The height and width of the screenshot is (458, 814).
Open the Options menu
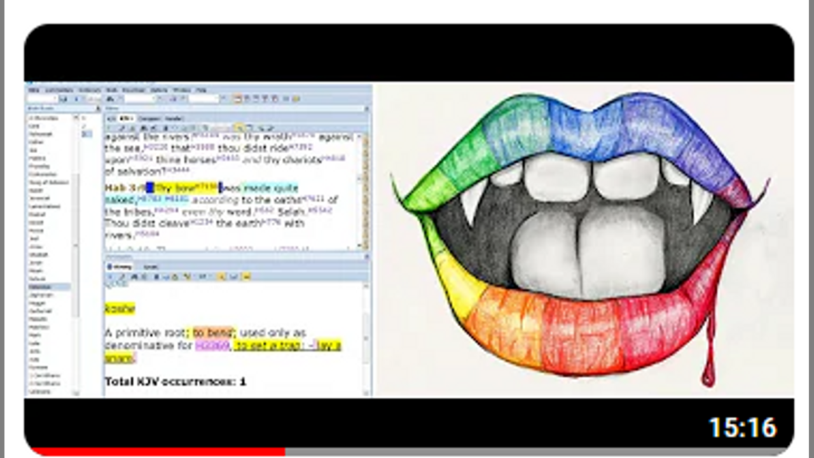point(158,90)
